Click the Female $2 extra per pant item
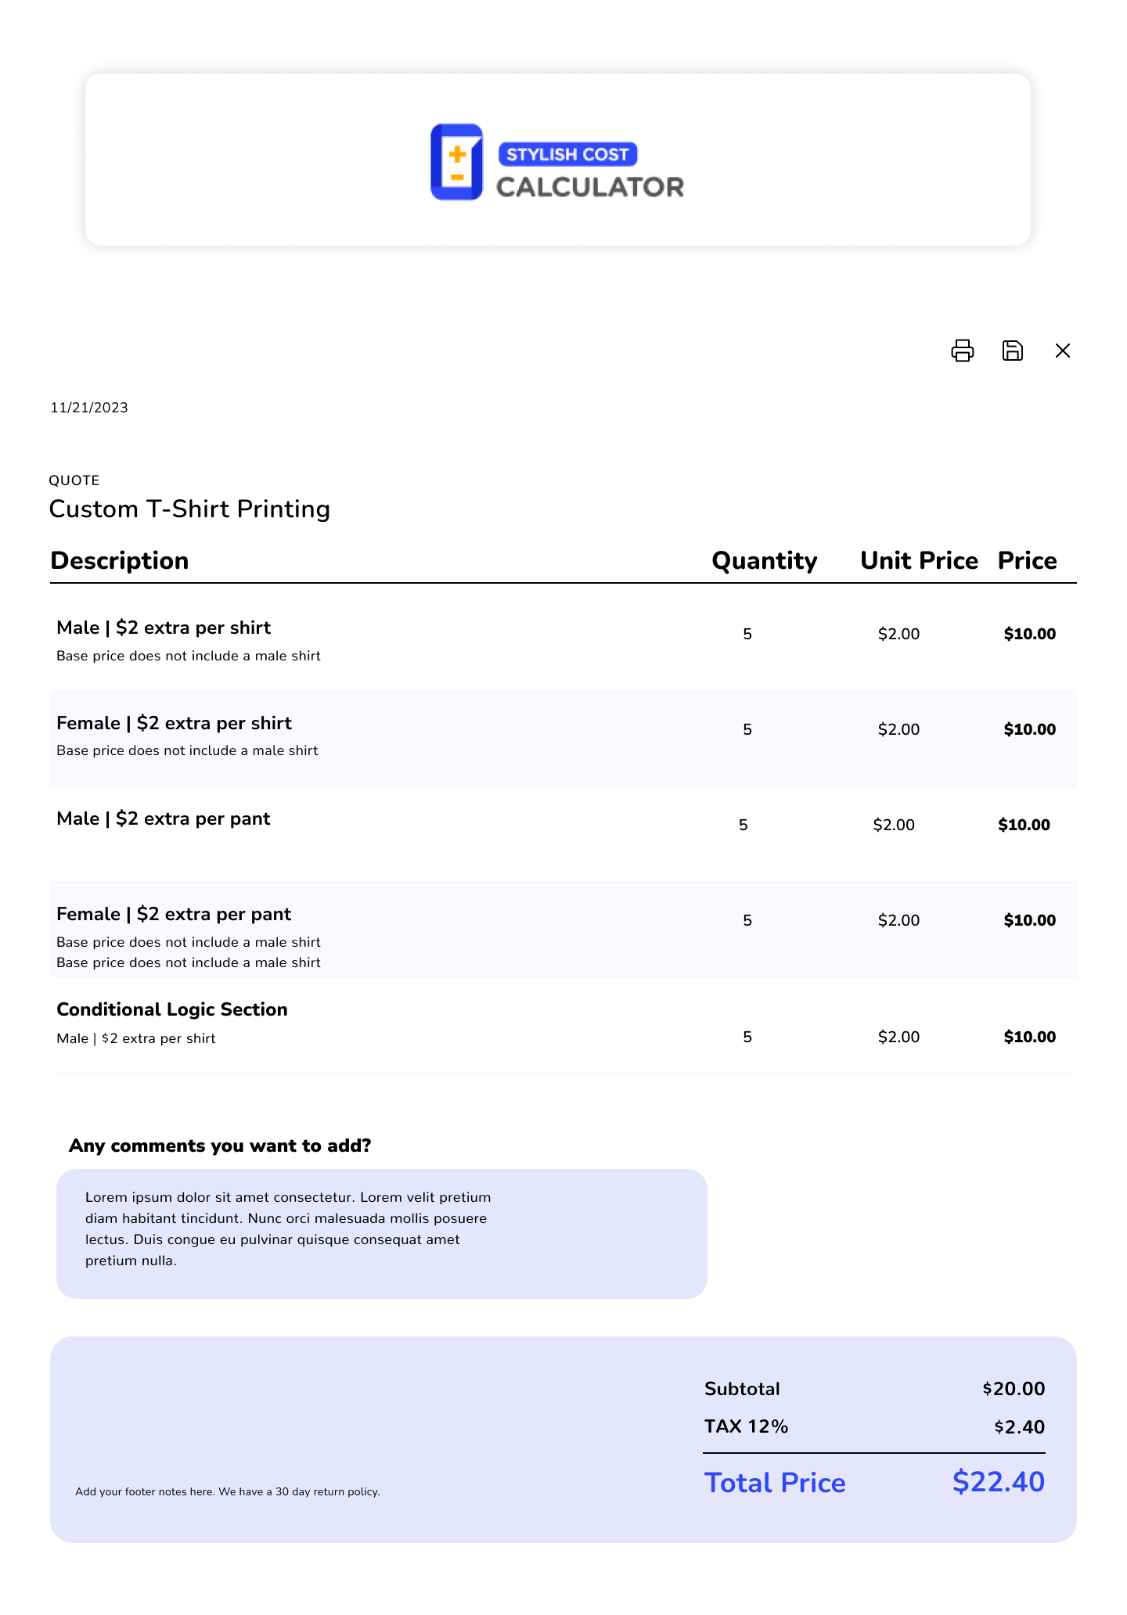The height and width of the screenshot is (1615, 1127). pos(174,915)
